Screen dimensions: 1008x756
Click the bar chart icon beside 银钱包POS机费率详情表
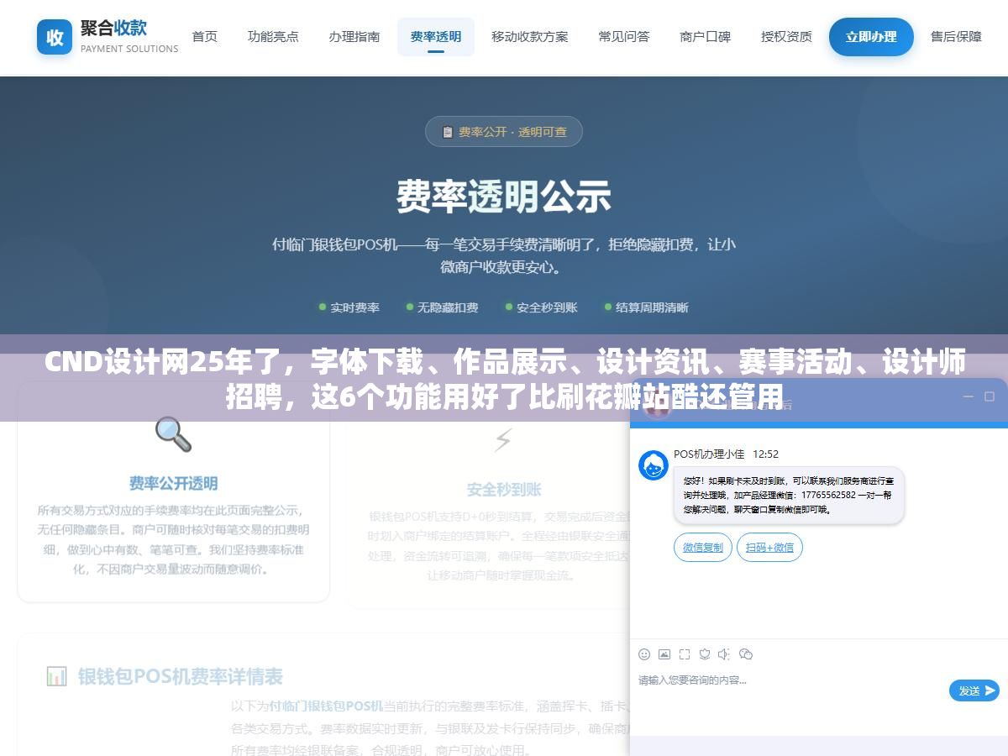(x=56, y=676)
